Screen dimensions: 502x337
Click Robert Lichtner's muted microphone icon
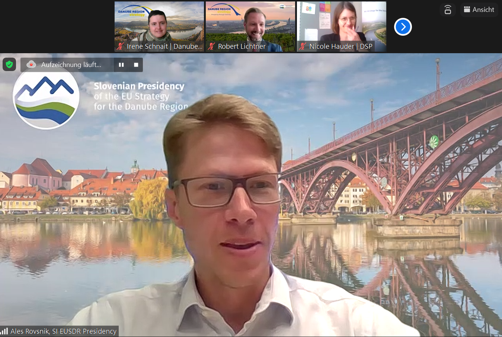211,46
